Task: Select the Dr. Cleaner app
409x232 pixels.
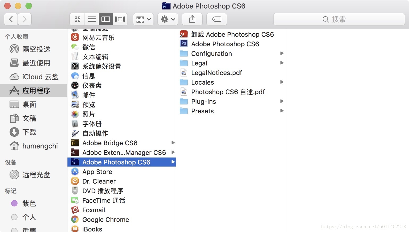Action: 122,181
